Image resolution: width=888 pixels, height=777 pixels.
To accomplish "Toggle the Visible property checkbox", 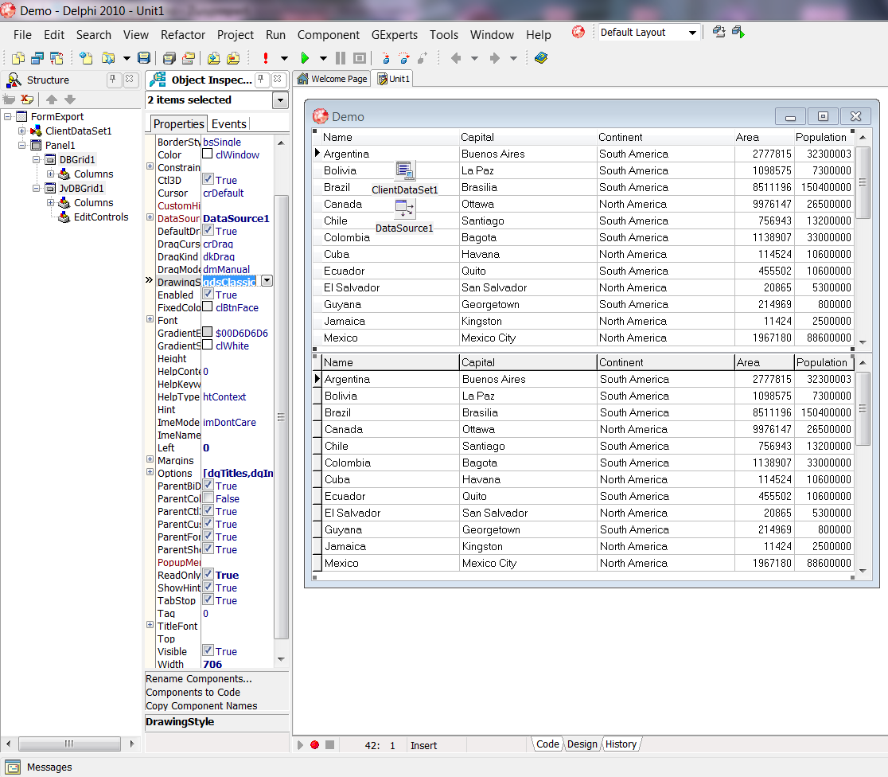I will (x=208, y=651).
